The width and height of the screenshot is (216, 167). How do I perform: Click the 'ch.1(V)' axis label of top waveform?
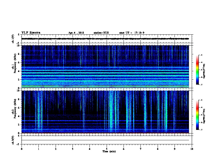pyautogui.click(x=13, y=39)
